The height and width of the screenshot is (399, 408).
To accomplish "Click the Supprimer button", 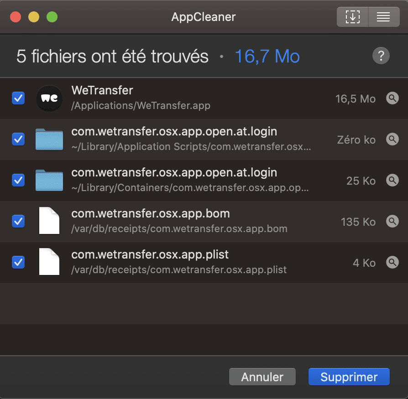I will click(349, 377).
